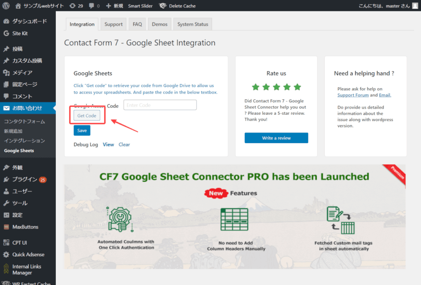Click the コメント speech bubble icon

[6, 96]
